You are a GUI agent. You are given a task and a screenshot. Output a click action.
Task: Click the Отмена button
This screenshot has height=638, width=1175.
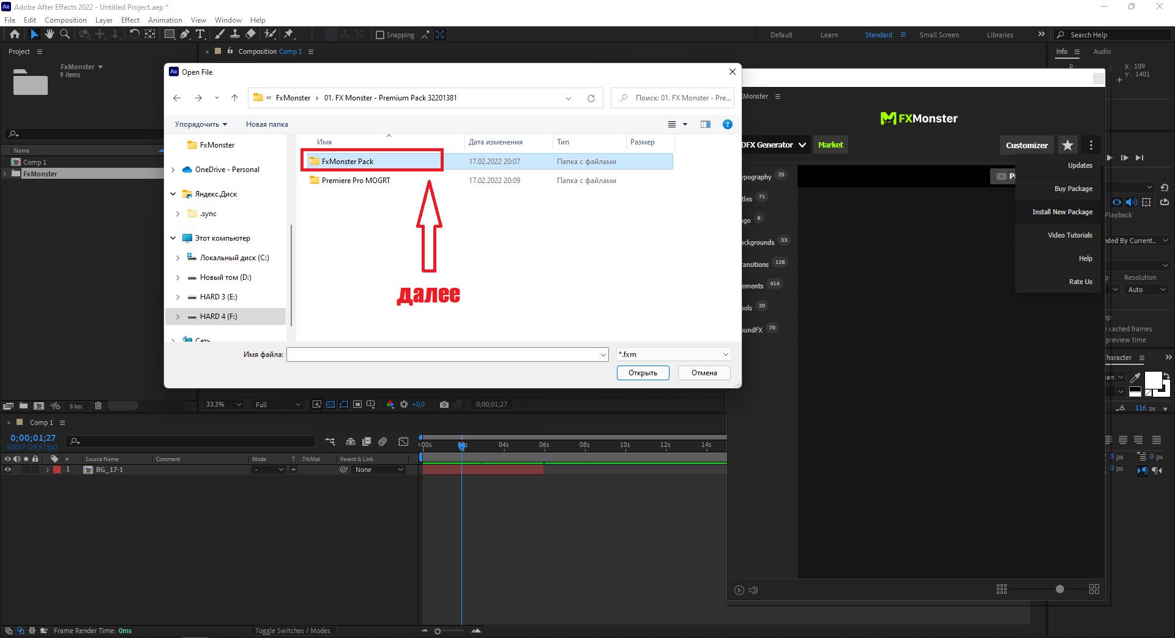coord(704,373)
